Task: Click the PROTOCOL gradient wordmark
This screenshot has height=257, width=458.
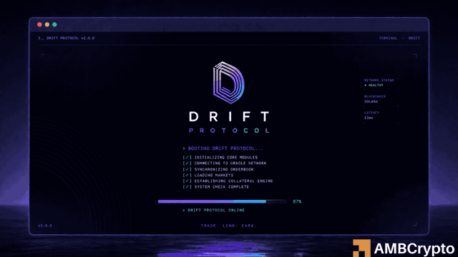Action: pyautogui.click(x=229, y=131)
